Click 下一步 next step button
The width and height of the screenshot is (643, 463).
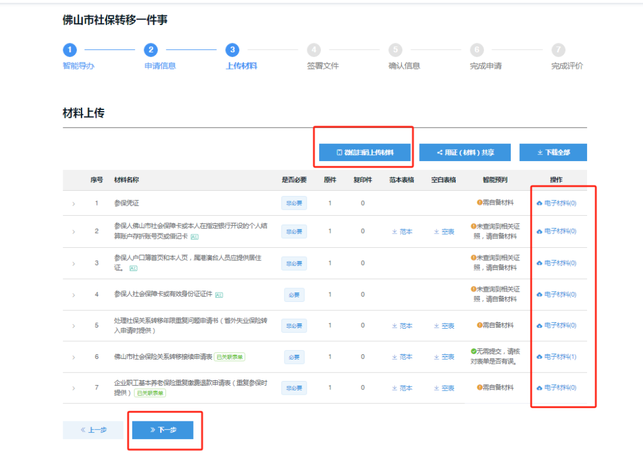click(x=163, y=430)
